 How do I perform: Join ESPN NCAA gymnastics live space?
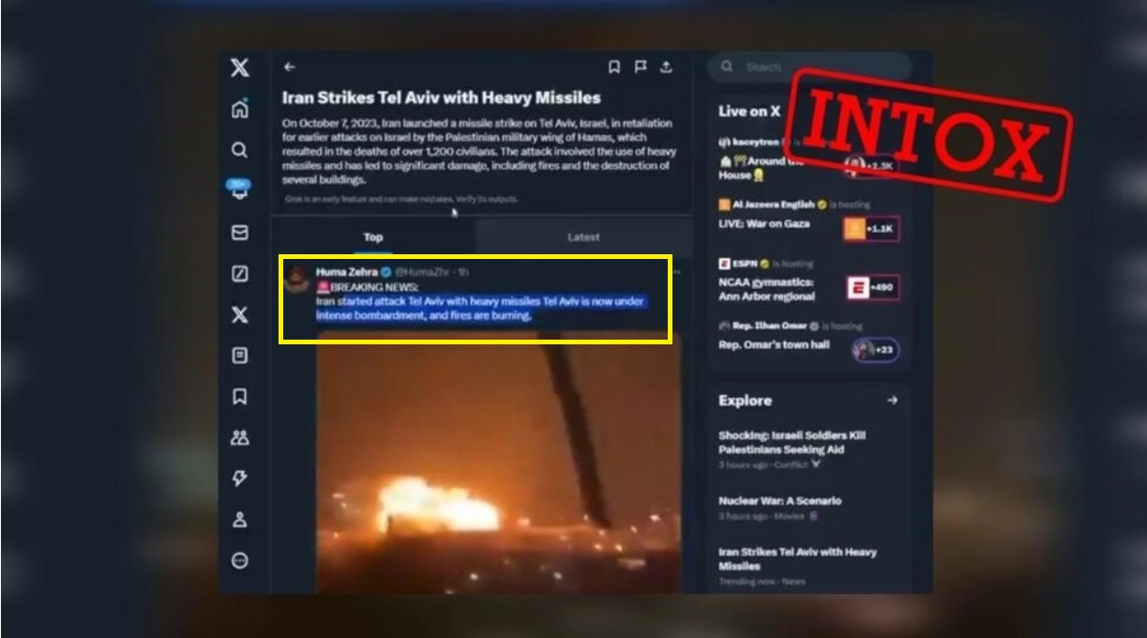[x=766, y=289]
